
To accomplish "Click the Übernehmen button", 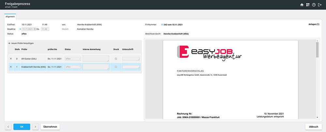I will pyautogui.click(x=50, y=126).
